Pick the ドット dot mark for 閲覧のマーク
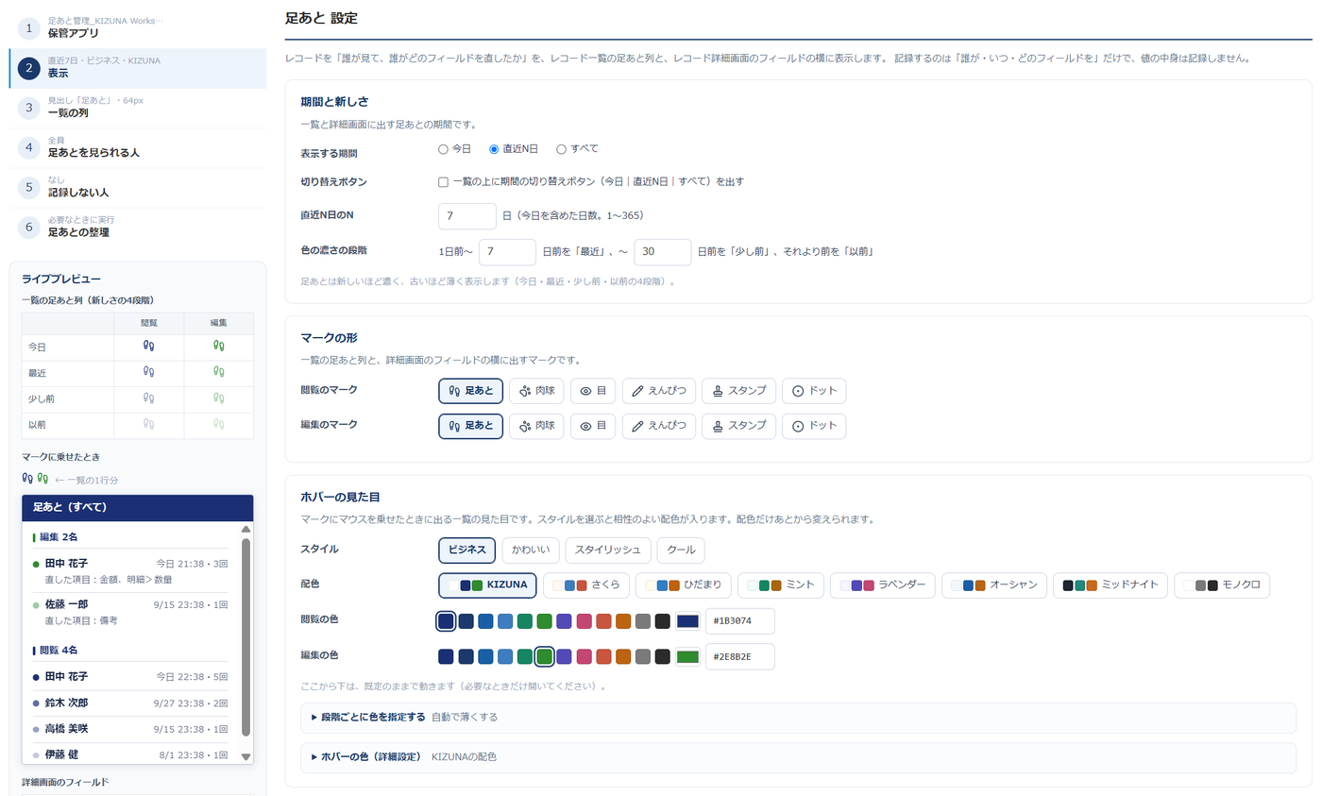Screen dimensions: 1322x796 point(814,391)
